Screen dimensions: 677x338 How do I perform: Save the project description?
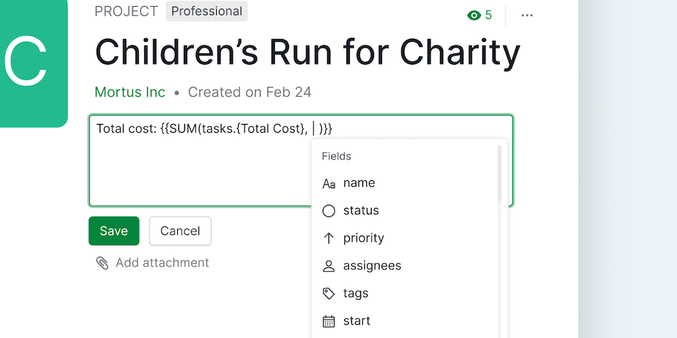pos(114,231)
